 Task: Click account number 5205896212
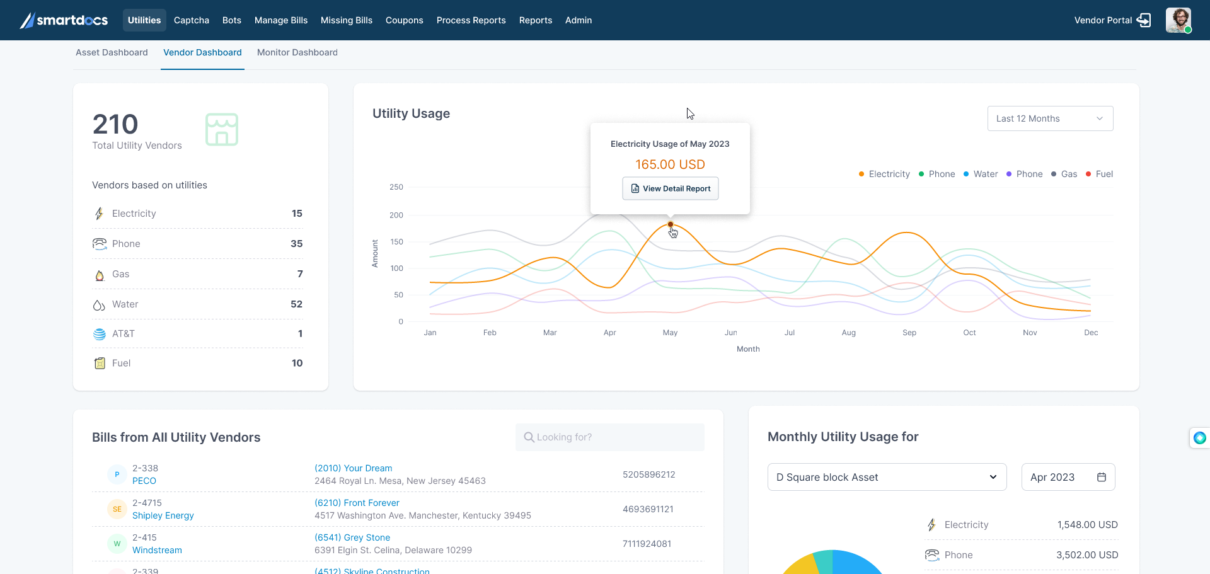point(649,474)
